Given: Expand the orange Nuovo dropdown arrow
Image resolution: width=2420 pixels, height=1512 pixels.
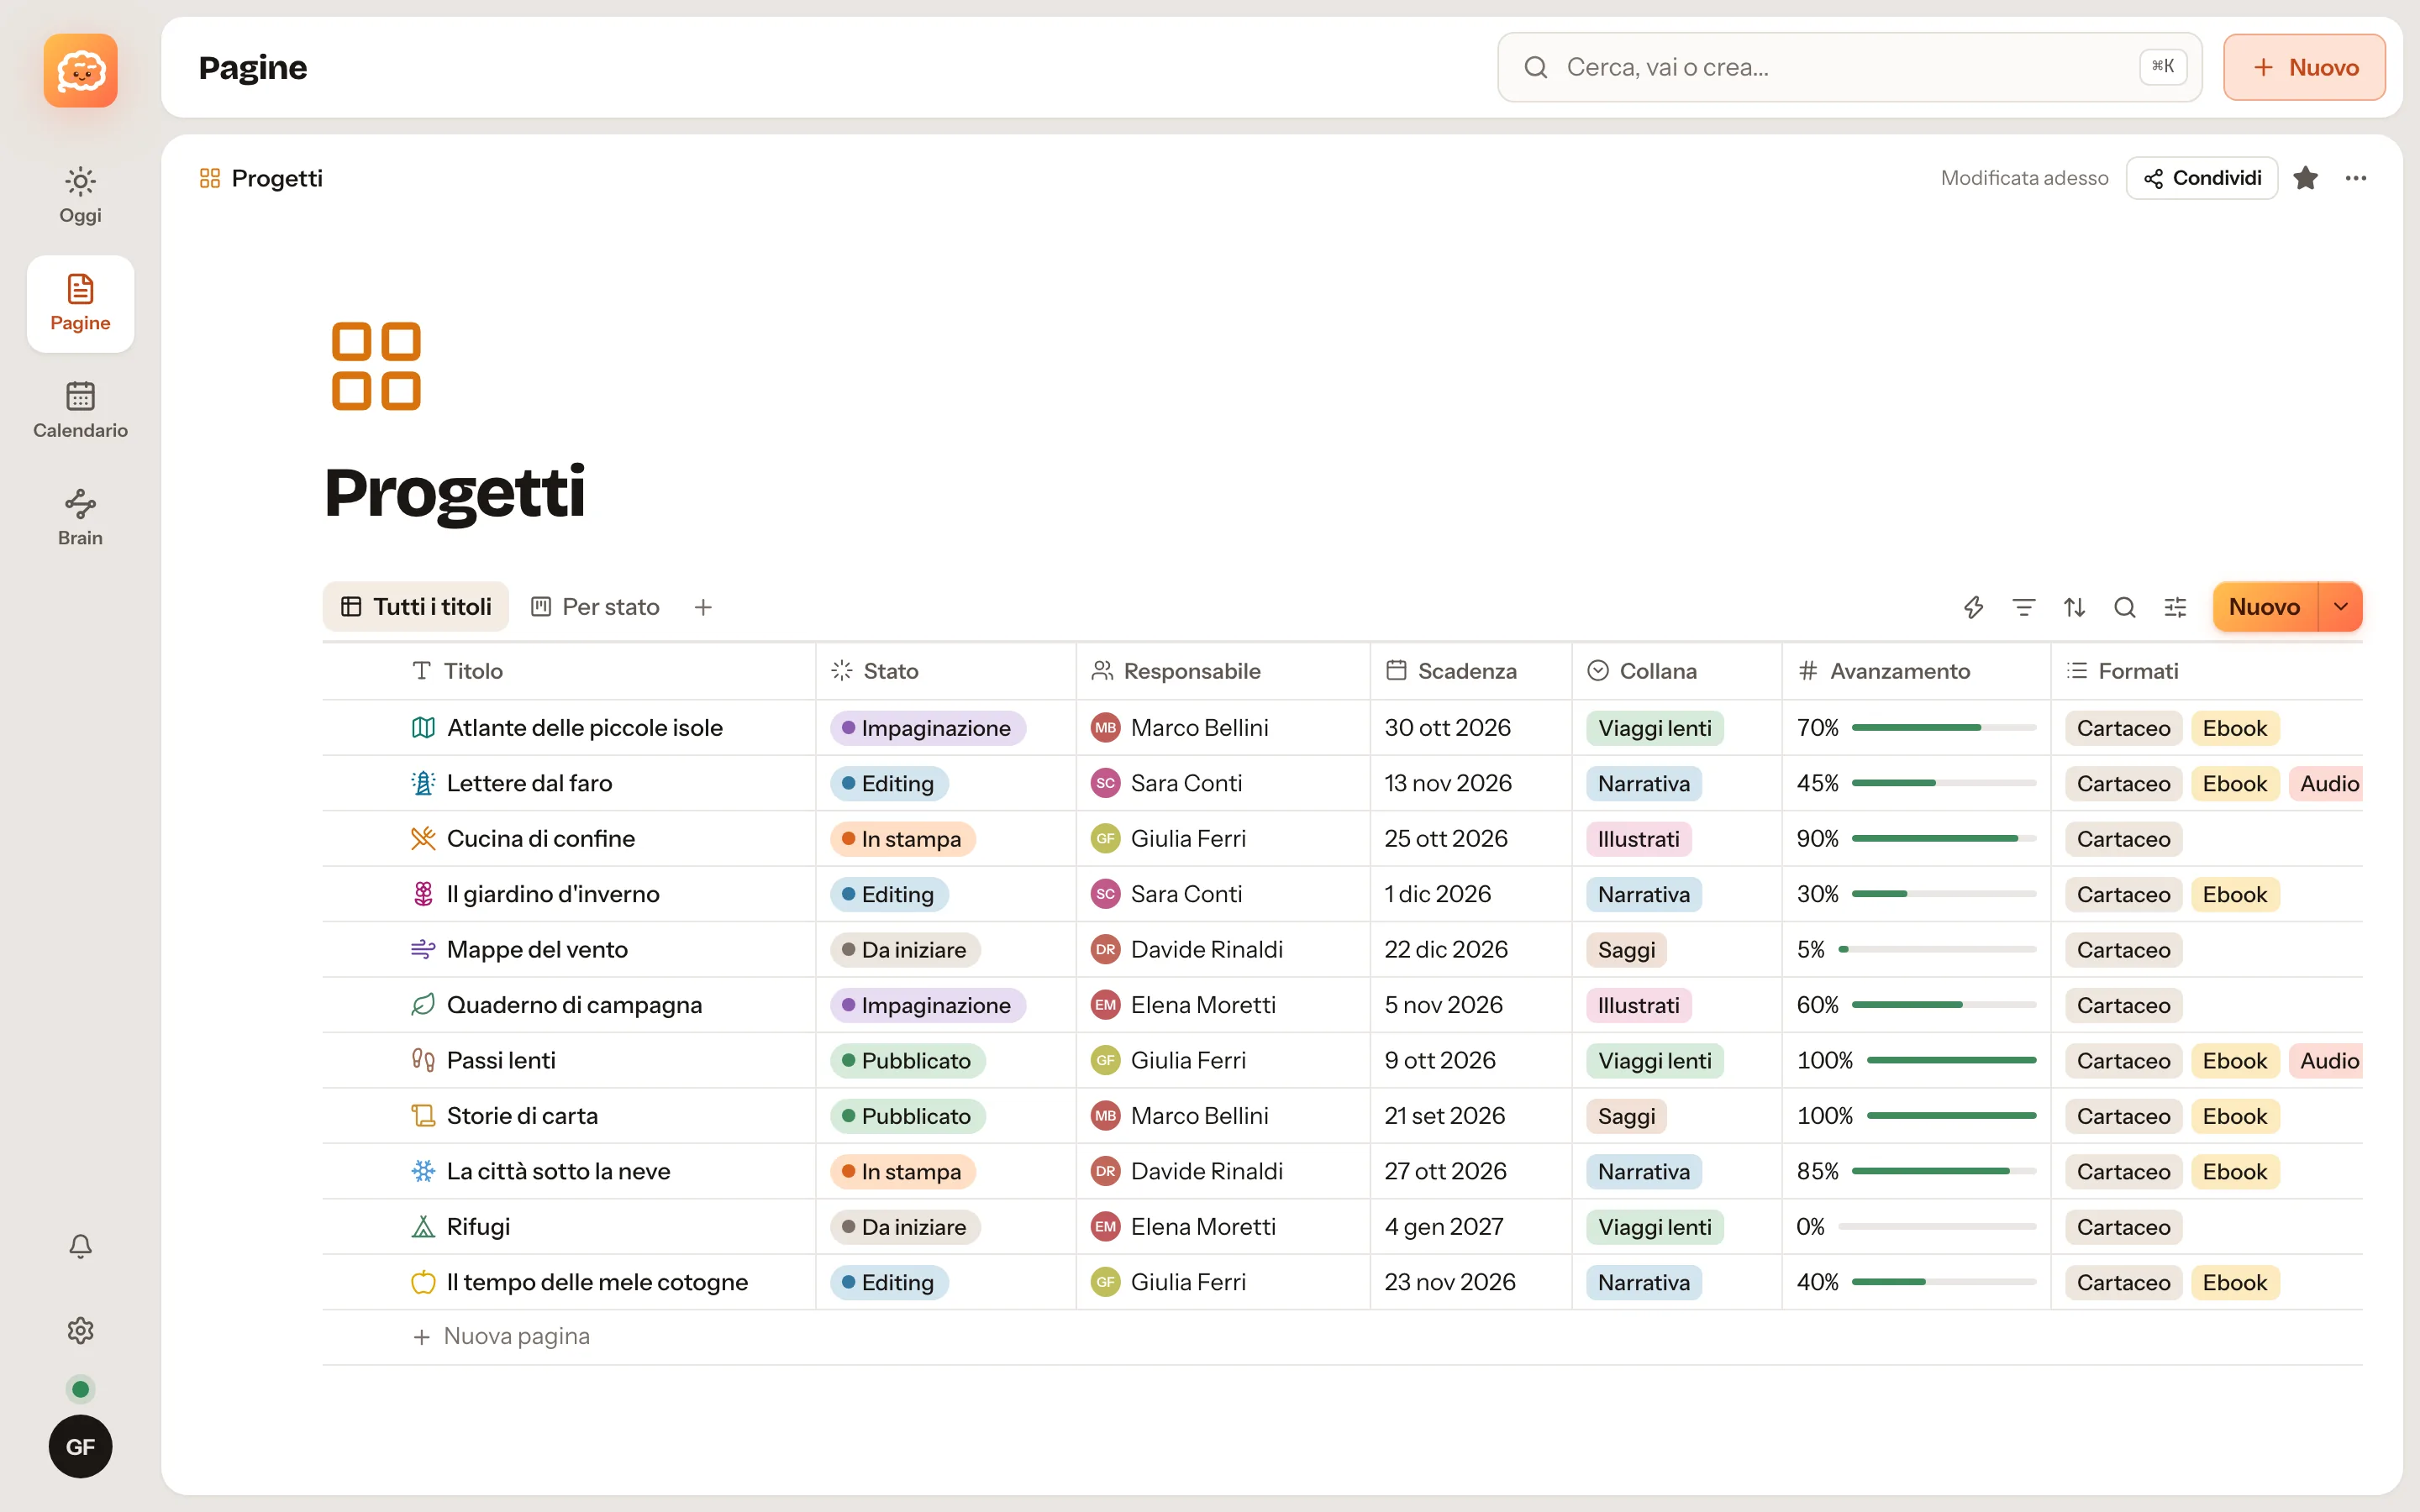Looking at the screenshot, I should (x=2340, y=607).
